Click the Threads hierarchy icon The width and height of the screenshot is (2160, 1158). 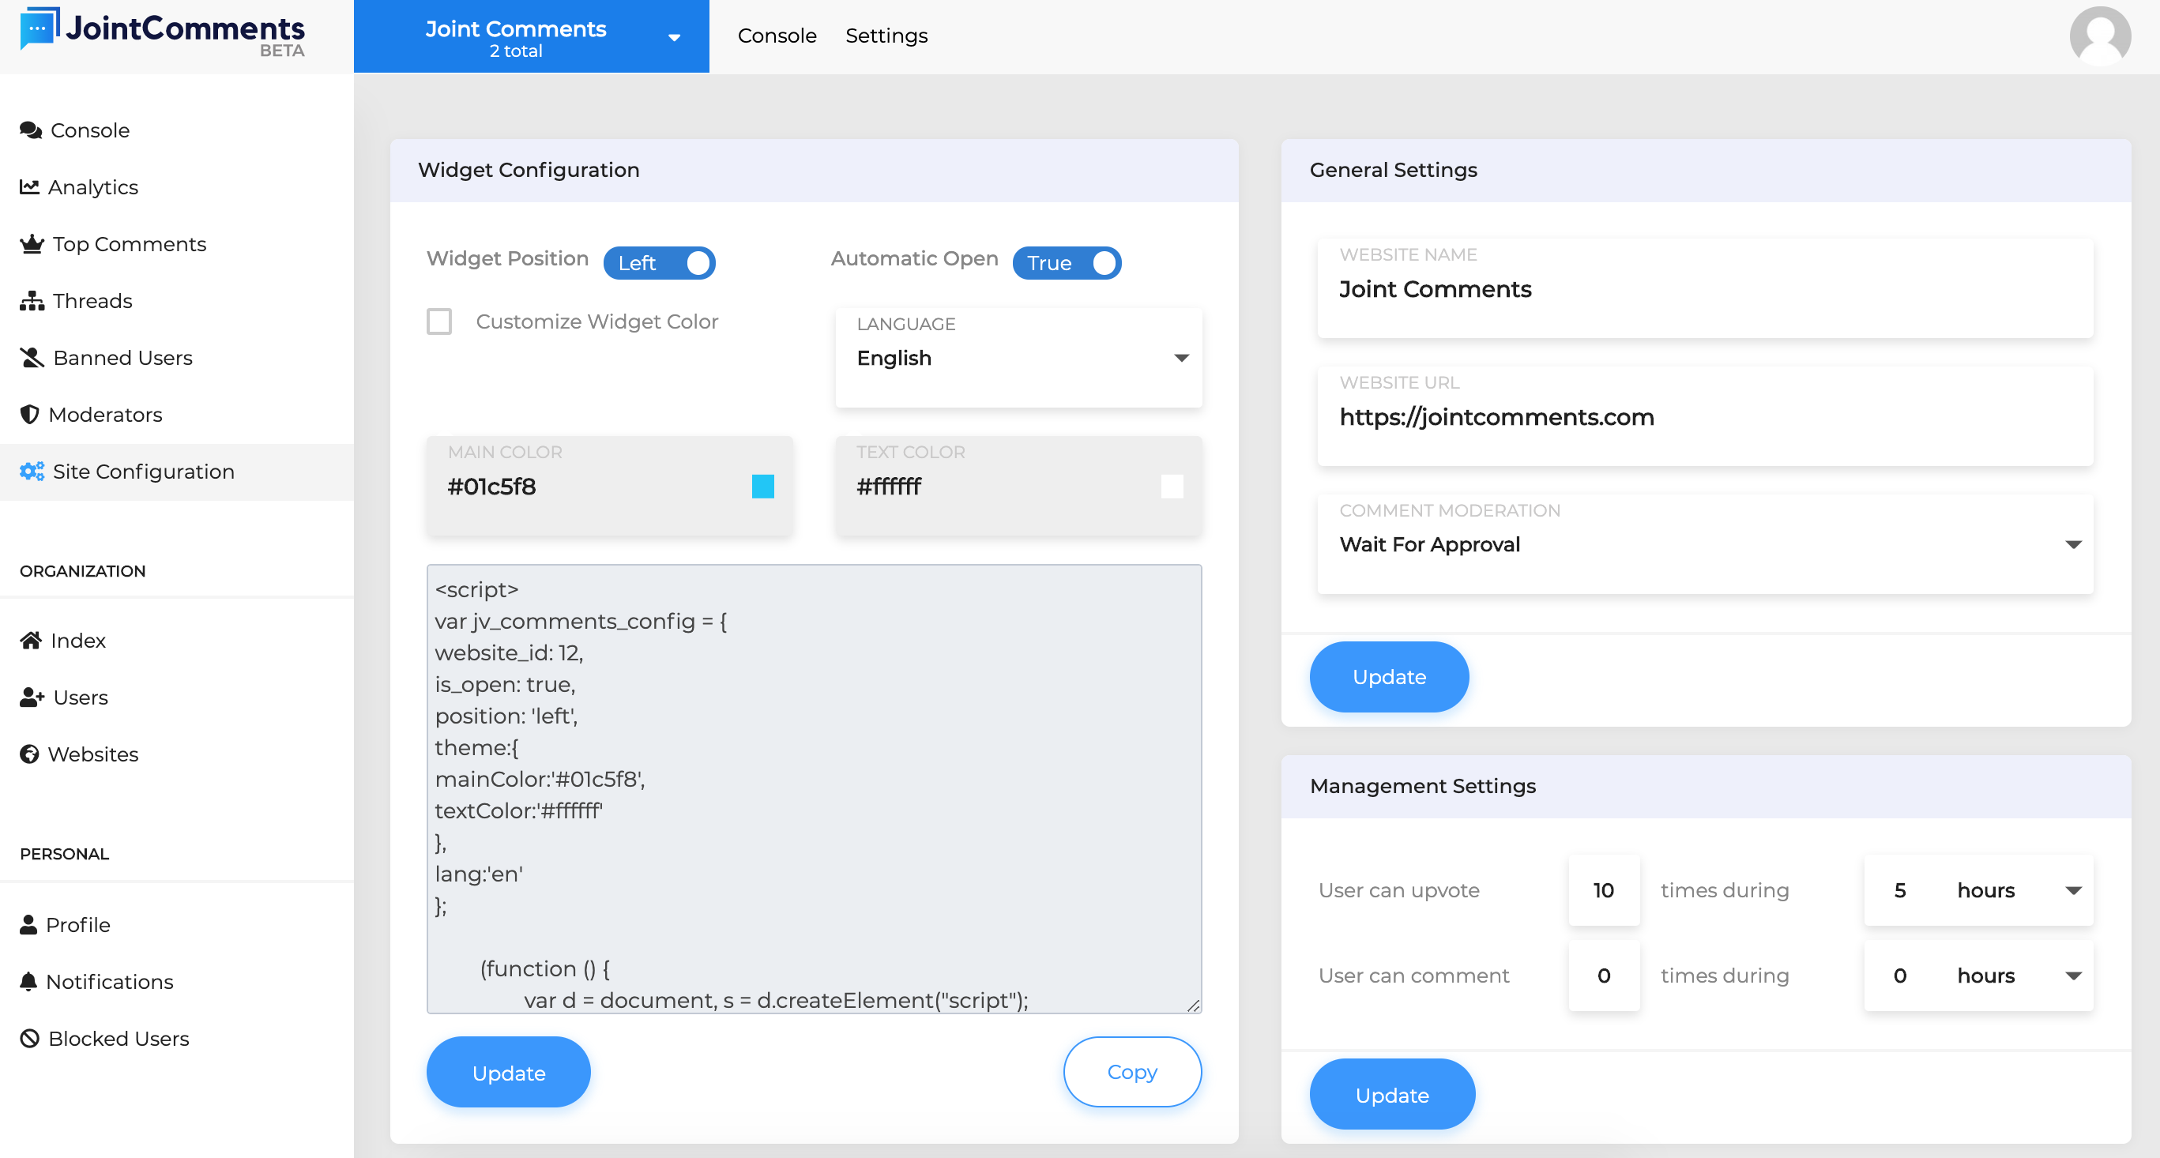tap(32, 301)
